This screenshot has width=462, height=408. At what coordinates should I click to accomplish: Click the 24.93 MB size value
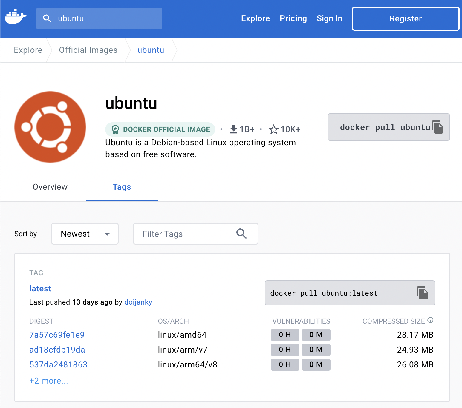point(415,350)
